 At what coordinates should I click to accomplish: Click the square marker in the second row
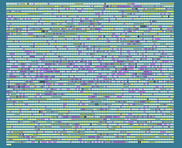tap(108, 6)
